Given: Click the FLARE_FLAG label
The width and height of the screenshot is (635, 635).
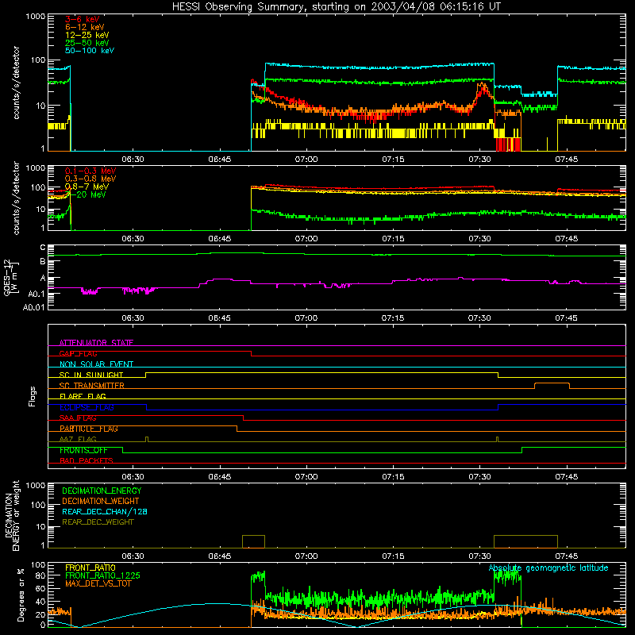Looking at the screenshot, I should 83,396.
